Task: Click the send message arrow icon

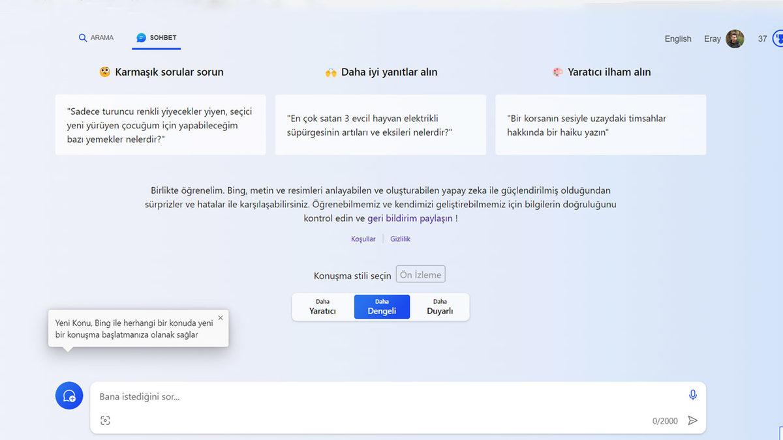Action: tap(693, 420)
